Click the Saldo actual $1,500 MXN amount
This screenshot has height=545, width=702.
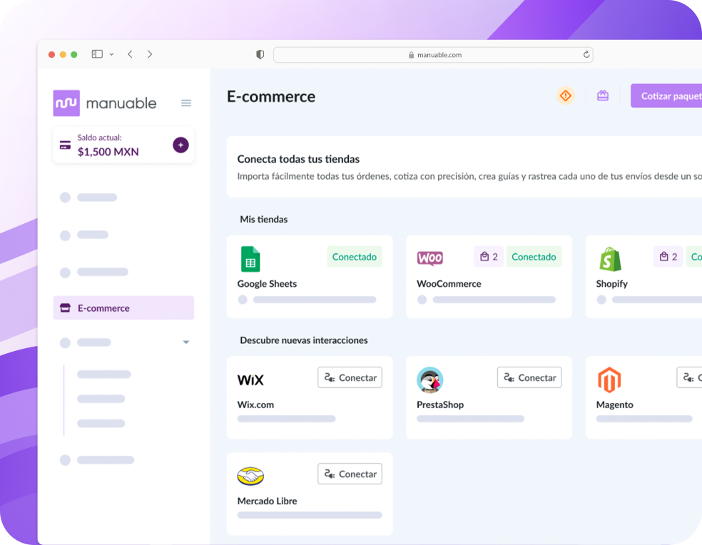point(108,152)
